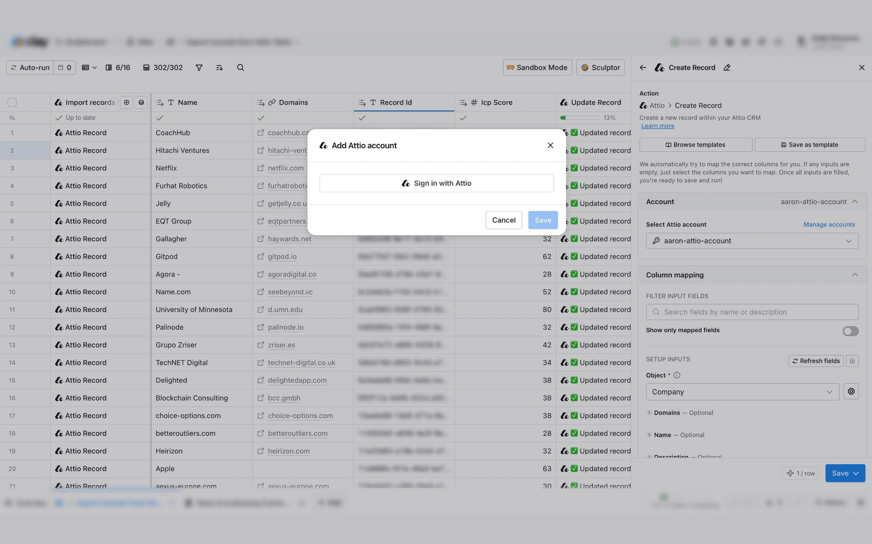The width and height of the screenshot is (872, 544).
Task: Open the Company object dropdown
Action: coord(742,392)
